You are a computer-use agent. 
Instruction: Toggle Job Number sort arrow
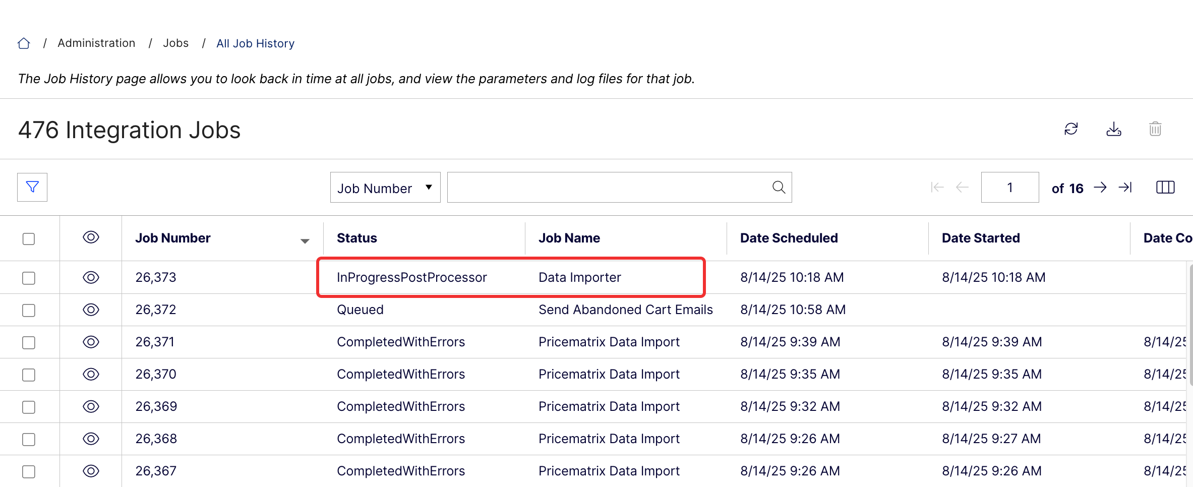[305, 241]
